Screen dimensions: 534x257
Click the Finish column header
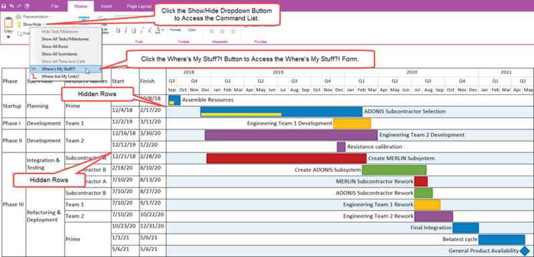(x=153, y=81)
